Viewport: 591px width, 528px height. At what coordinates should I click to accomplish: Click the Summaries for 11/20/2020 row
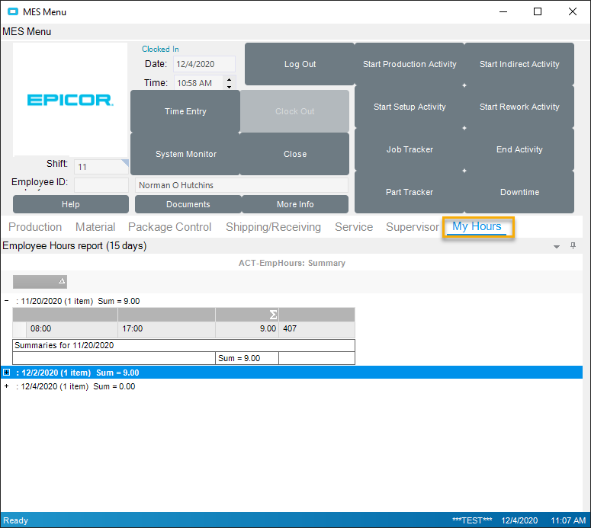pyautogui.click(x=184, y=345)
